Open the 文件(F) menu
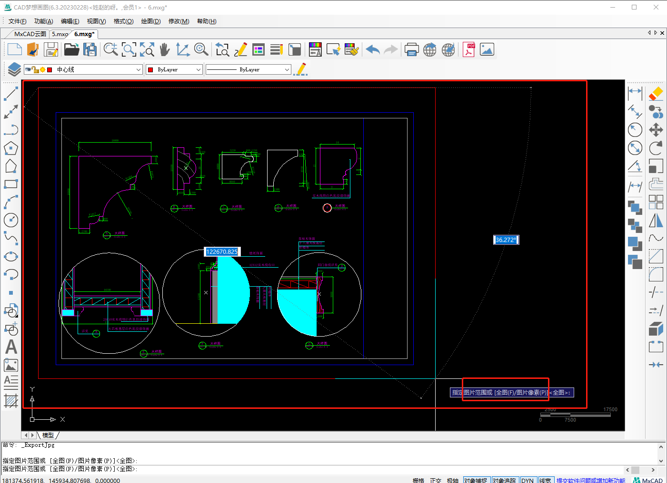 click(x=18, y=21)
